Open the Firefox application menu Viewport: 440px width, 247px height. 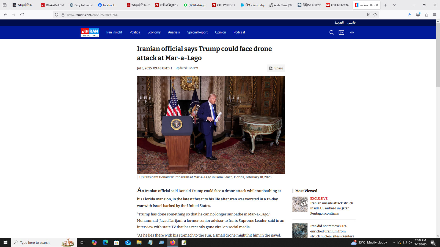click(x=435, y=15)
